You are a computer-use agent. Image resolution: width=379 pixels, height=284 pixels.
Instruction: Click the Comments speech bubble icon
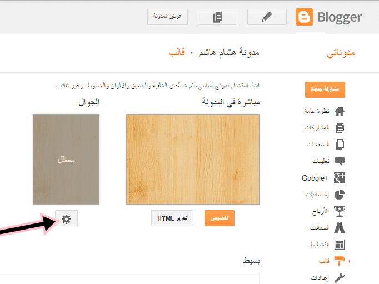click(x=340, y=161)
